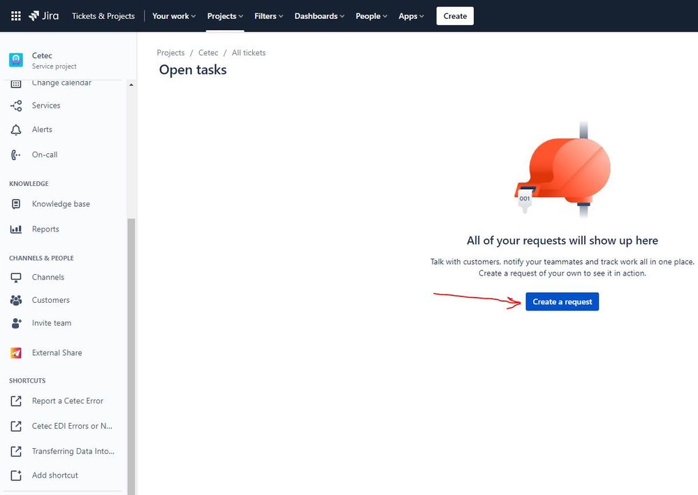
Task: Open Tickets & Projects in top bar
Action: [103, 16]
